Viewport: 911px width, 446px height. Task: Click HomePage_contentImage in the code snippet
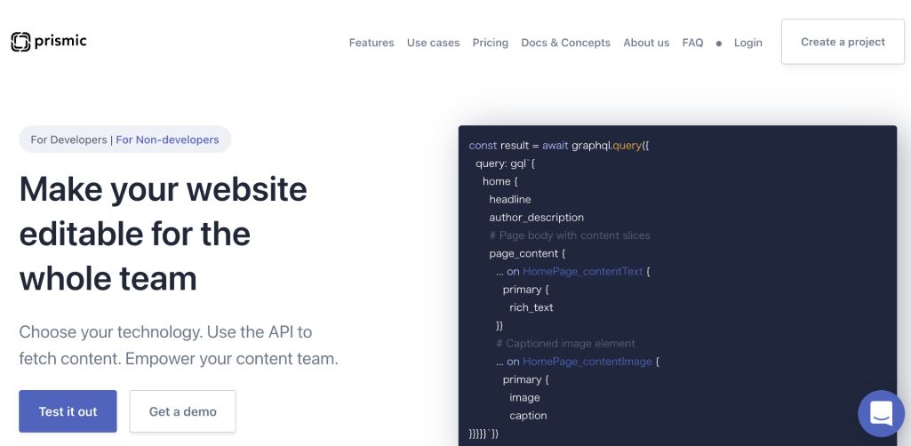[x=587, y=362]
